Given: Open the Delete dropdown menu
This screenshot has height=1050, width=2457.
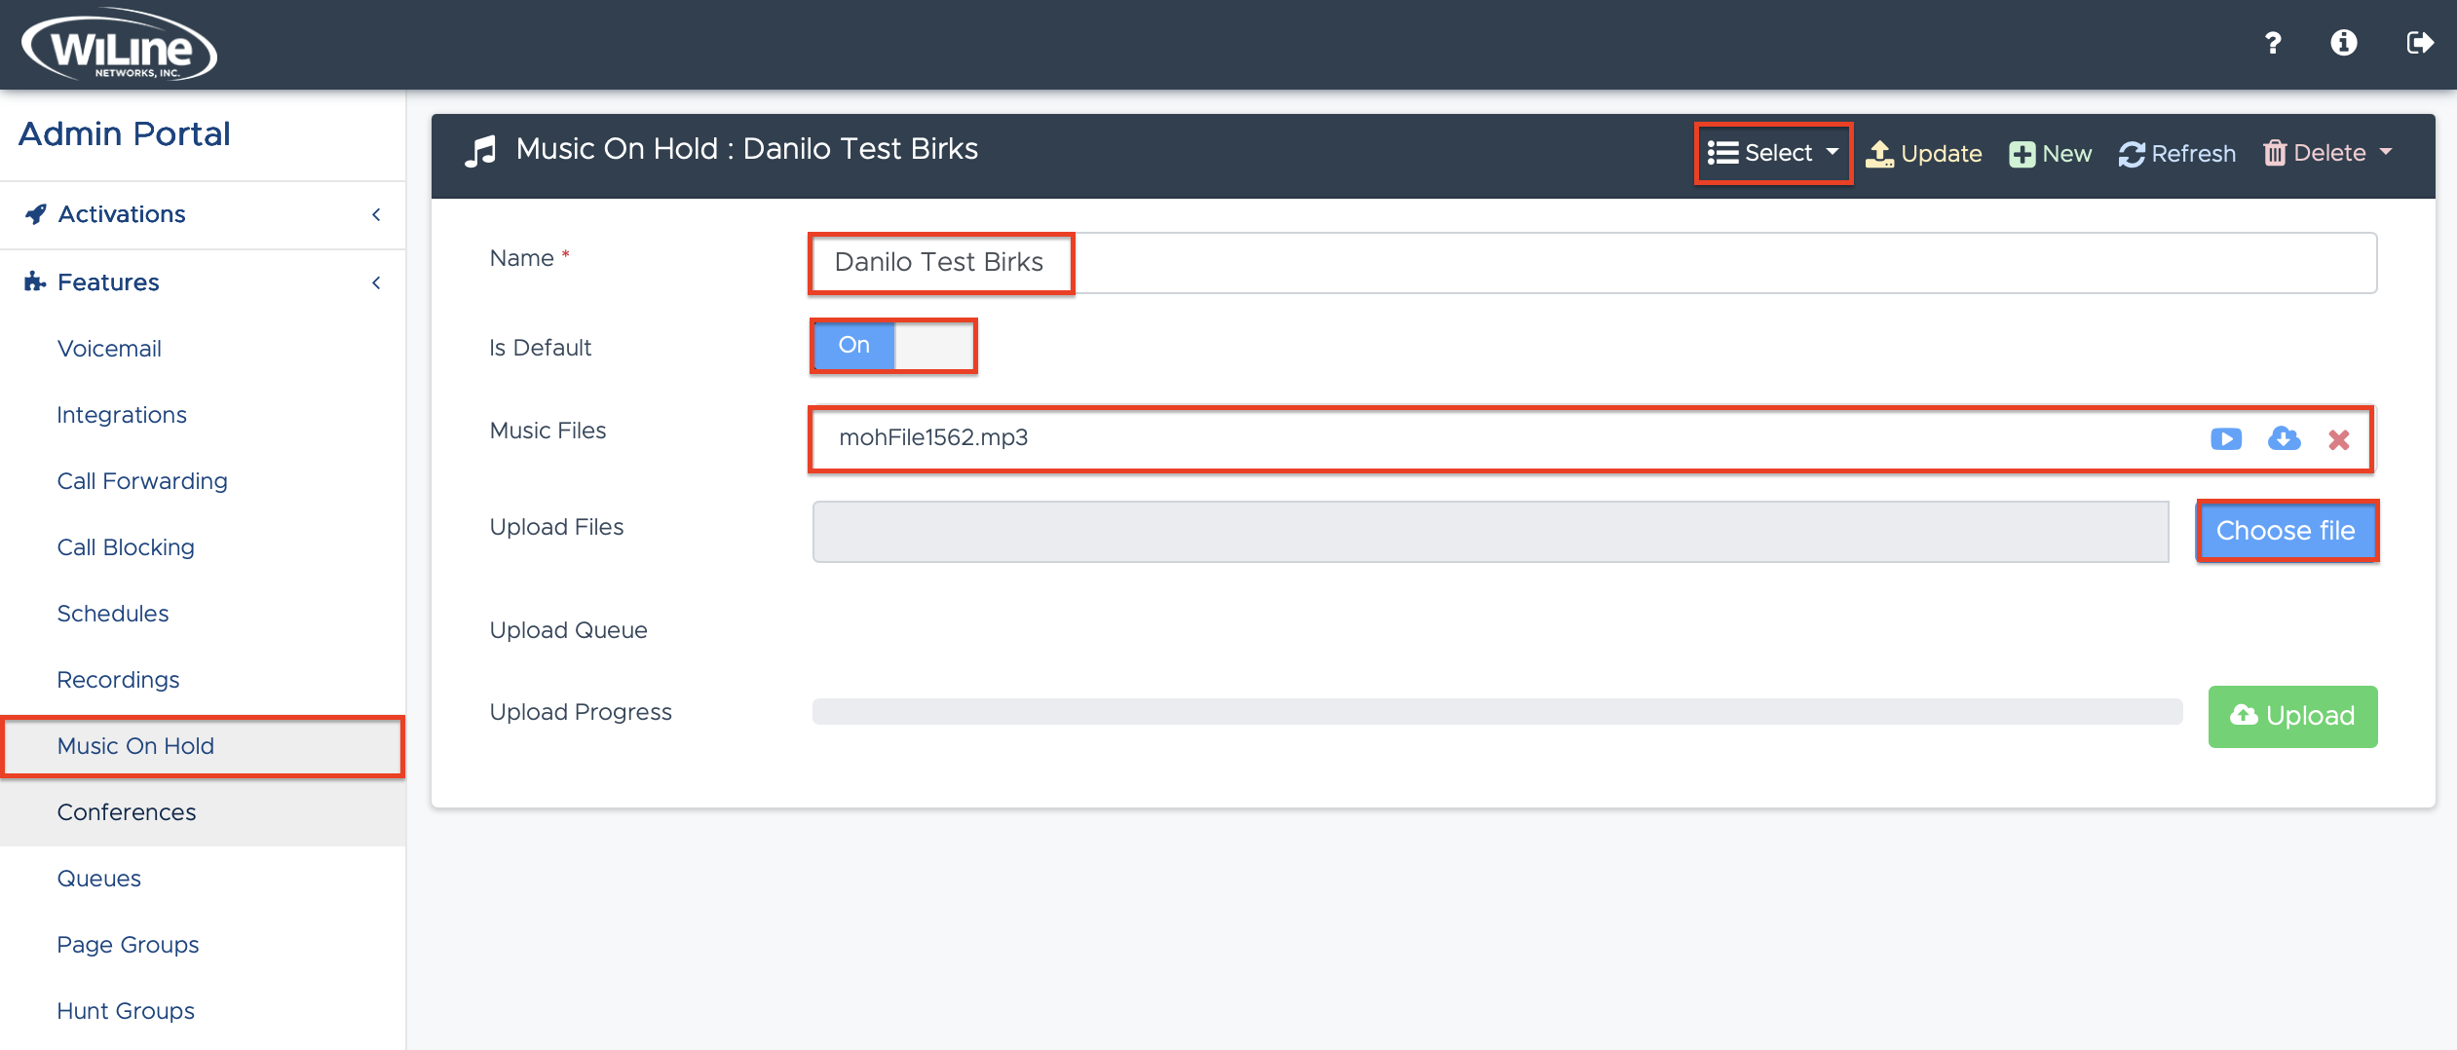Looking at the screenshot, I should (x=2327, y=153).
